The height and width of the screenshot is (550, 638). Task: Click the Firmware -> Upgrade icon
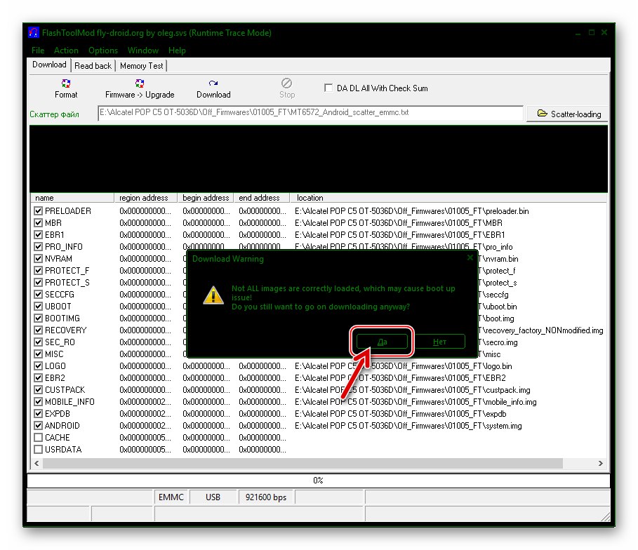(x=140, y=83)
